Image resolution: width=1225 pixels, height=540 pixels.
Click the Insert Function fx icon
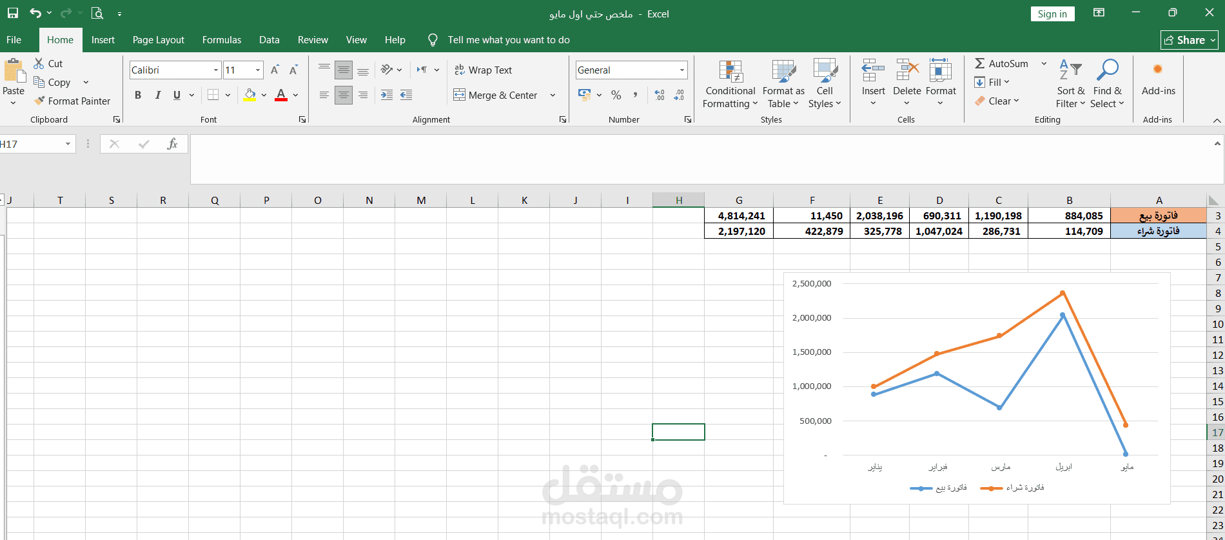[172, 144]
